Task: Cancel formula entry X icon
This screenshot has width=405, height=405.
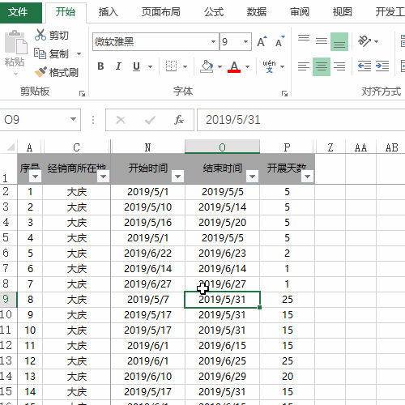Action: point(121,120)
